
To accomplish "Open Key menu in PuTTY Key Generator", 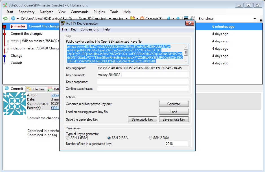I will coord(74,29).
